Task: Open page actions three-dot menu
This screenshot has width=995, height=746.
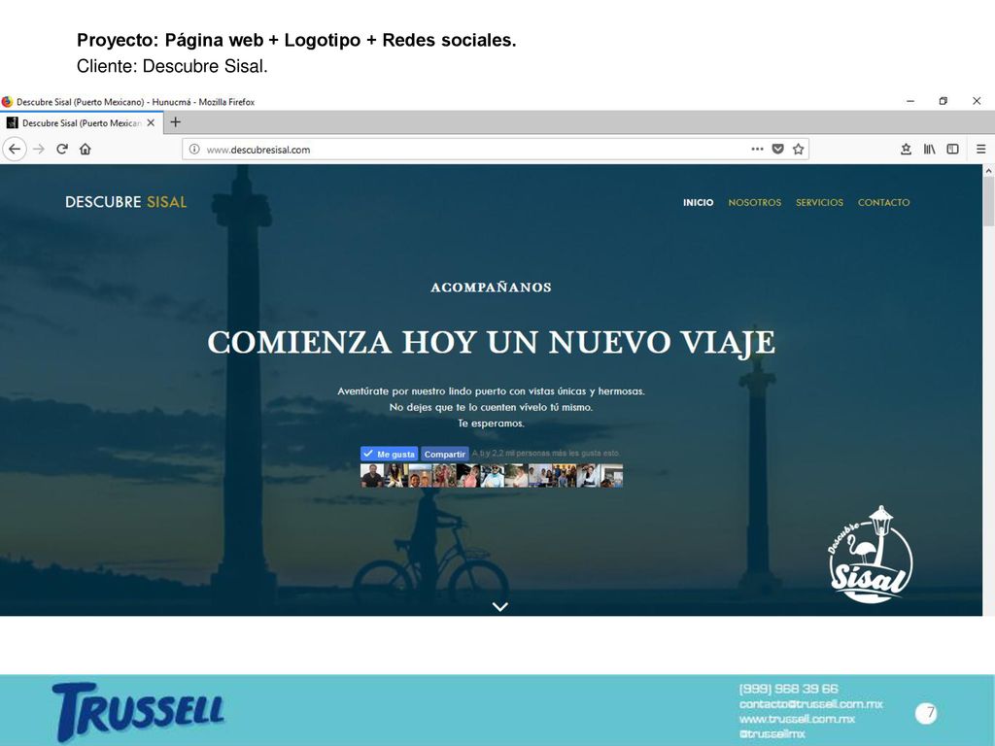Action: point(757,149)
